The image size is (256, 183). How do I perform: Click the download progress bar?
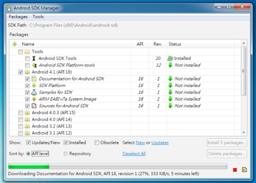click(118, 166)
